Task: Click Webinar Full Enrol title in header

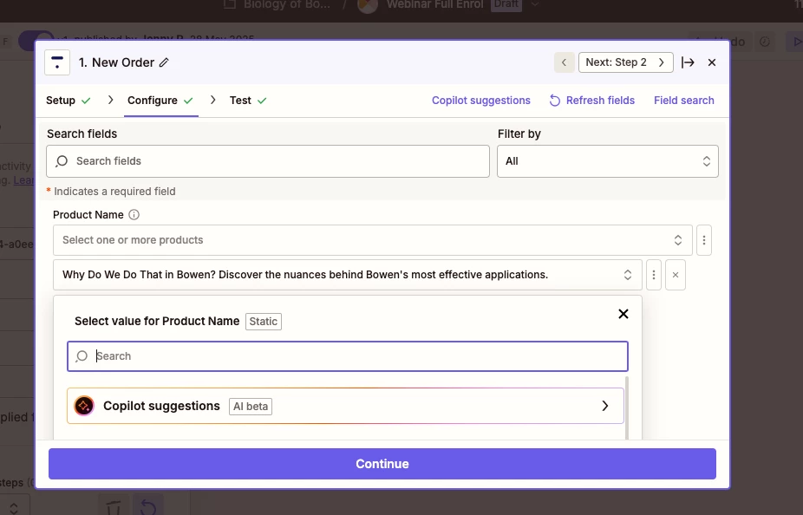Action: click(434, 4)
